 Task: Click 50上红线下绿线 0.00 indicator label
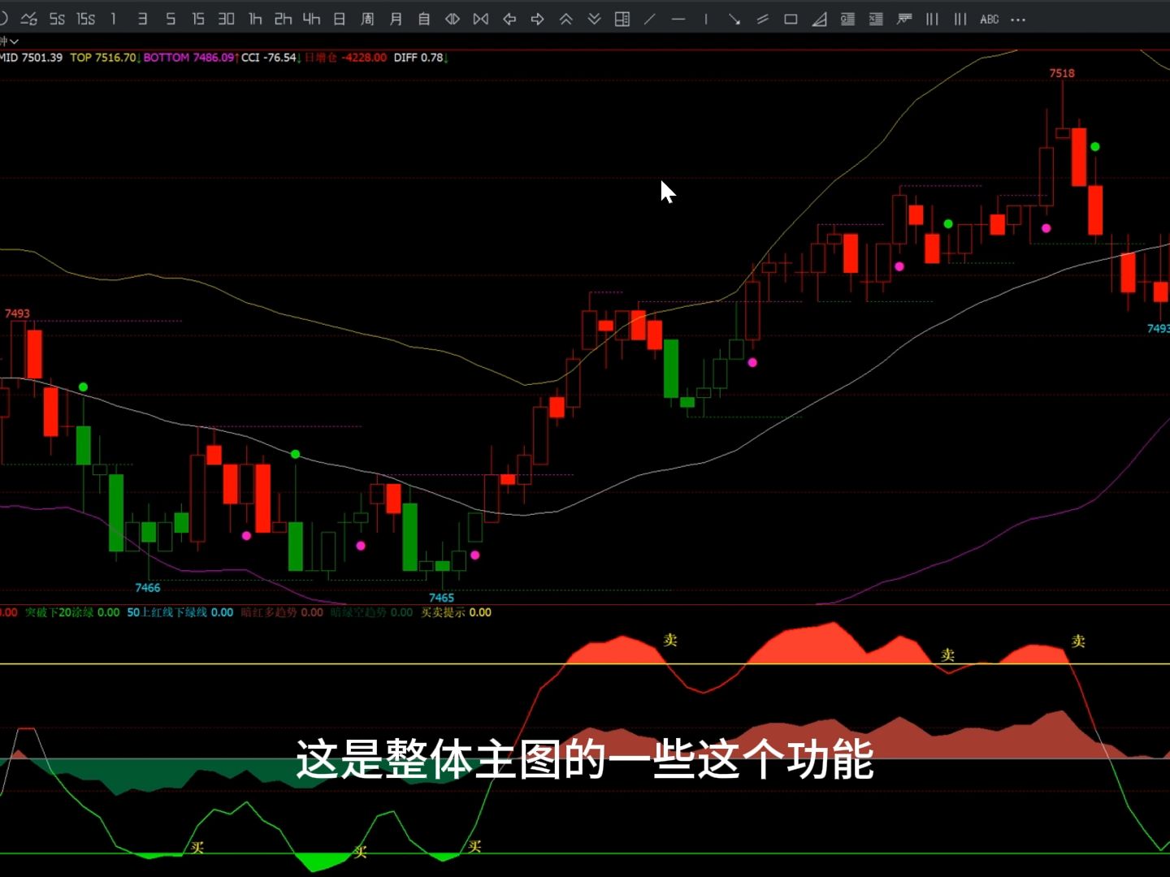[180, 612]
